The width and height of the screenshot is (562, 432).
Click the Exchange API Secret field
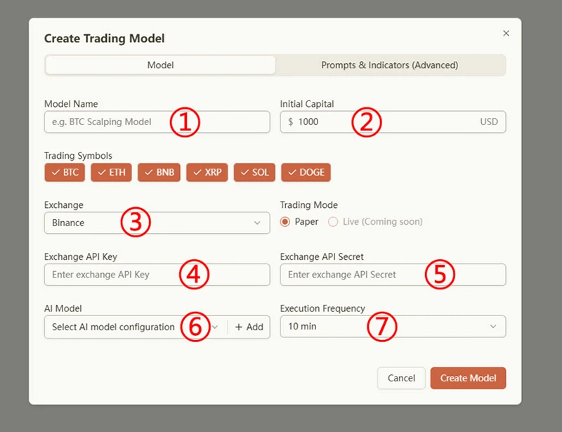click(x=393, y=275)
